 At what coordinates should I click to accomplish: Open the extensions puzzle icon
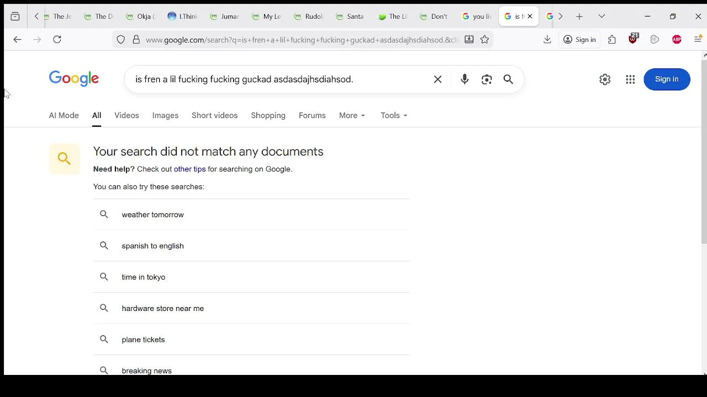(612, 40)
